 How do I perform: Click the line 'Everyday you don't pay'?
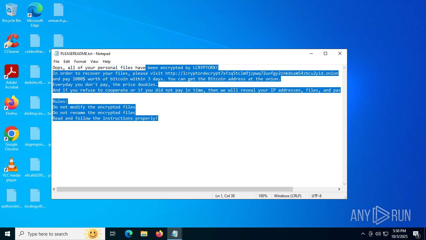click(105, 84)
